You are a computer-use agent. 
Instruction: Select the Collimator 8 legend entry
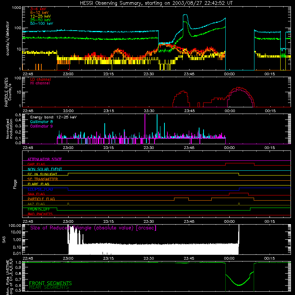click(x=41, y=122)
